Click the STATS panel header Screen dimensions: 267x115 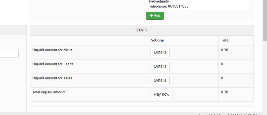[142, 30]
